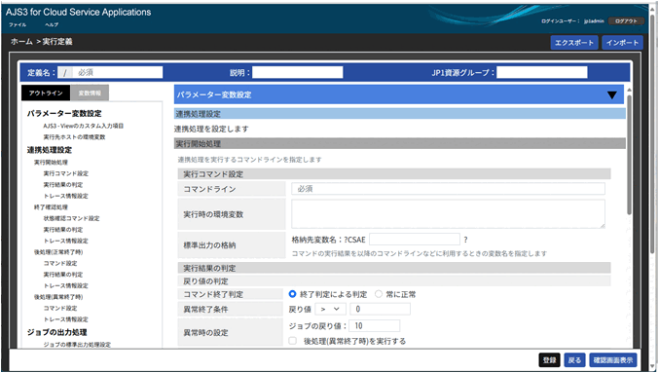Select 終了判定による判定 radio button
Image resolution: width=659 pixels, height=373 pixels.
click(293, 294)
